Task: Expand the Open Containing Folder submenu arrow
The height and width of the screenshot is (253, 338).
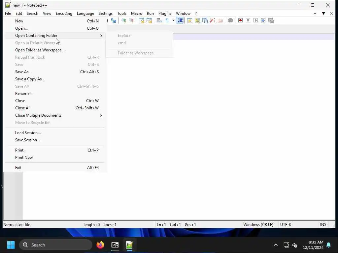Action: pyautogui.click(x=101, y=36)
